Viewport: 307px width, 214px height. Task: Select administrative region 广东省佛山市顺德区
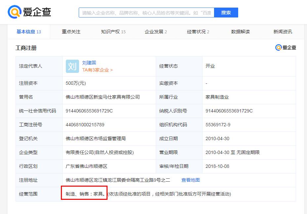pos(87,166)
